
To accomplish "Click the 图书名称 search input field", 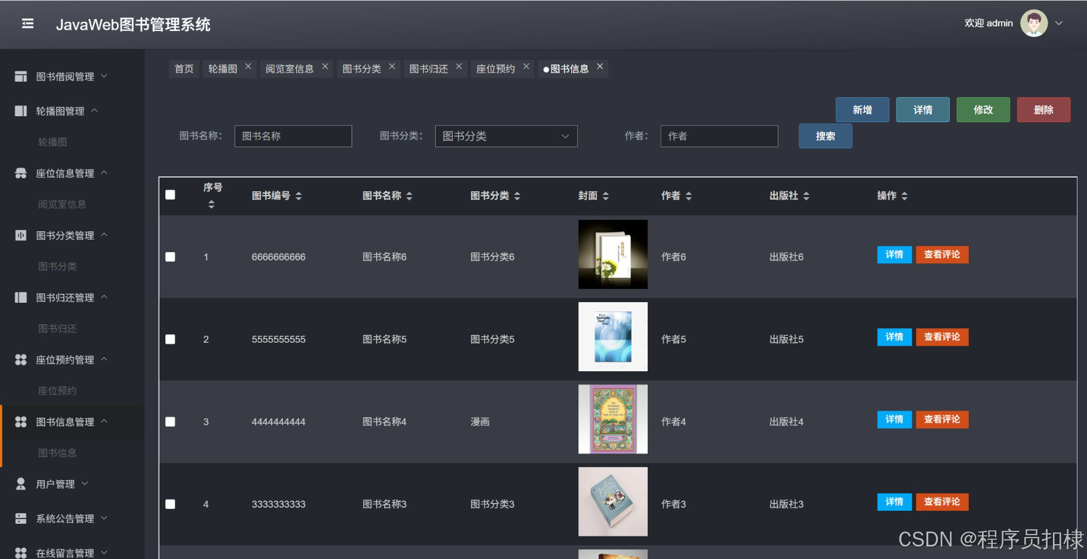I will [x=293, y=136].
